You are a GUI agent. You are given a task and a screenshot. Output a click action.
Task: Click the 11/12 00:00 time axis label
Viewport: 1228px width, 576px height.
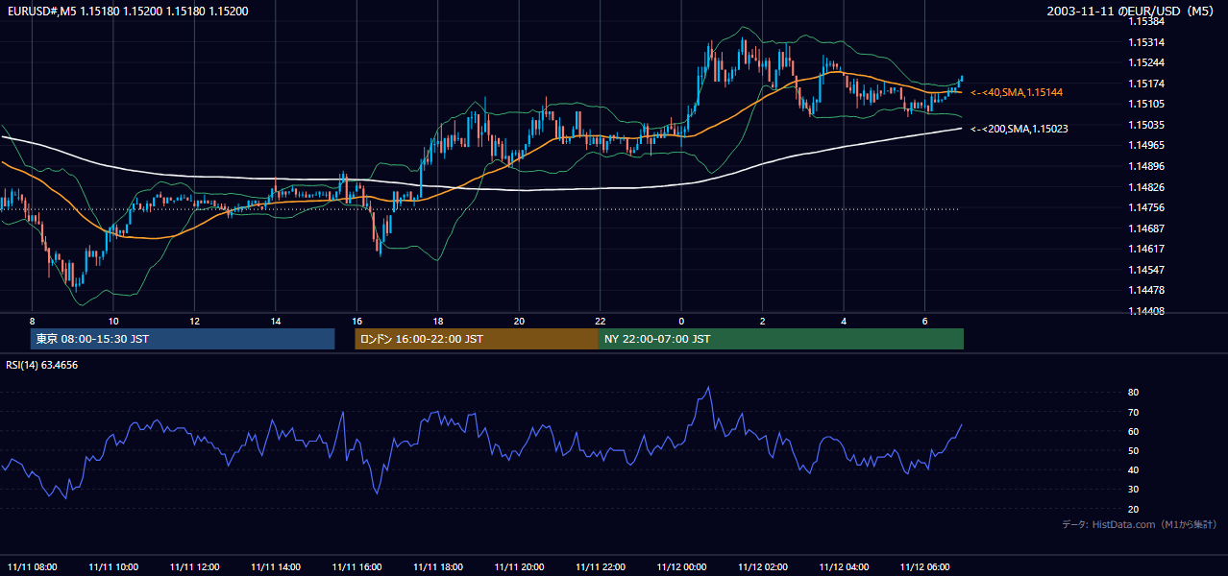681,565
